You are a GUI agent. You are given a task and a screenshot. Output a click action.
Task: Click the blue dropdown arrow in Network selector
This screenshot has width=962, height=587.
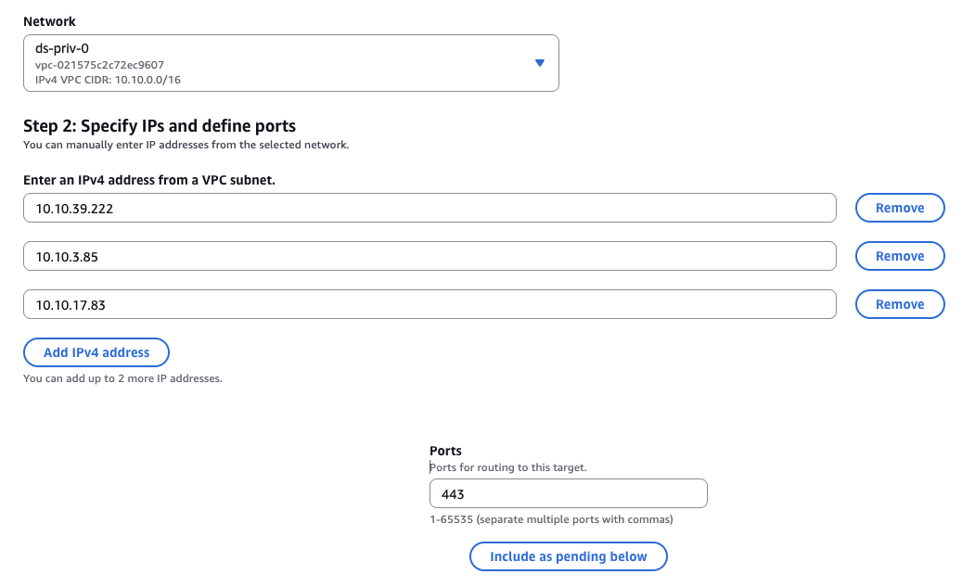click(x=540, y=63)
